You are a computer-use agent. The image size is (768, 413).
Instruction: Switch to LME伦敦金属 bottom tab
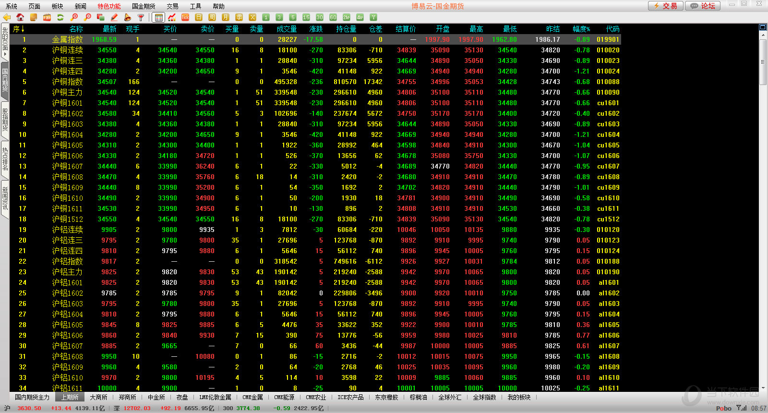click(216, 397)
